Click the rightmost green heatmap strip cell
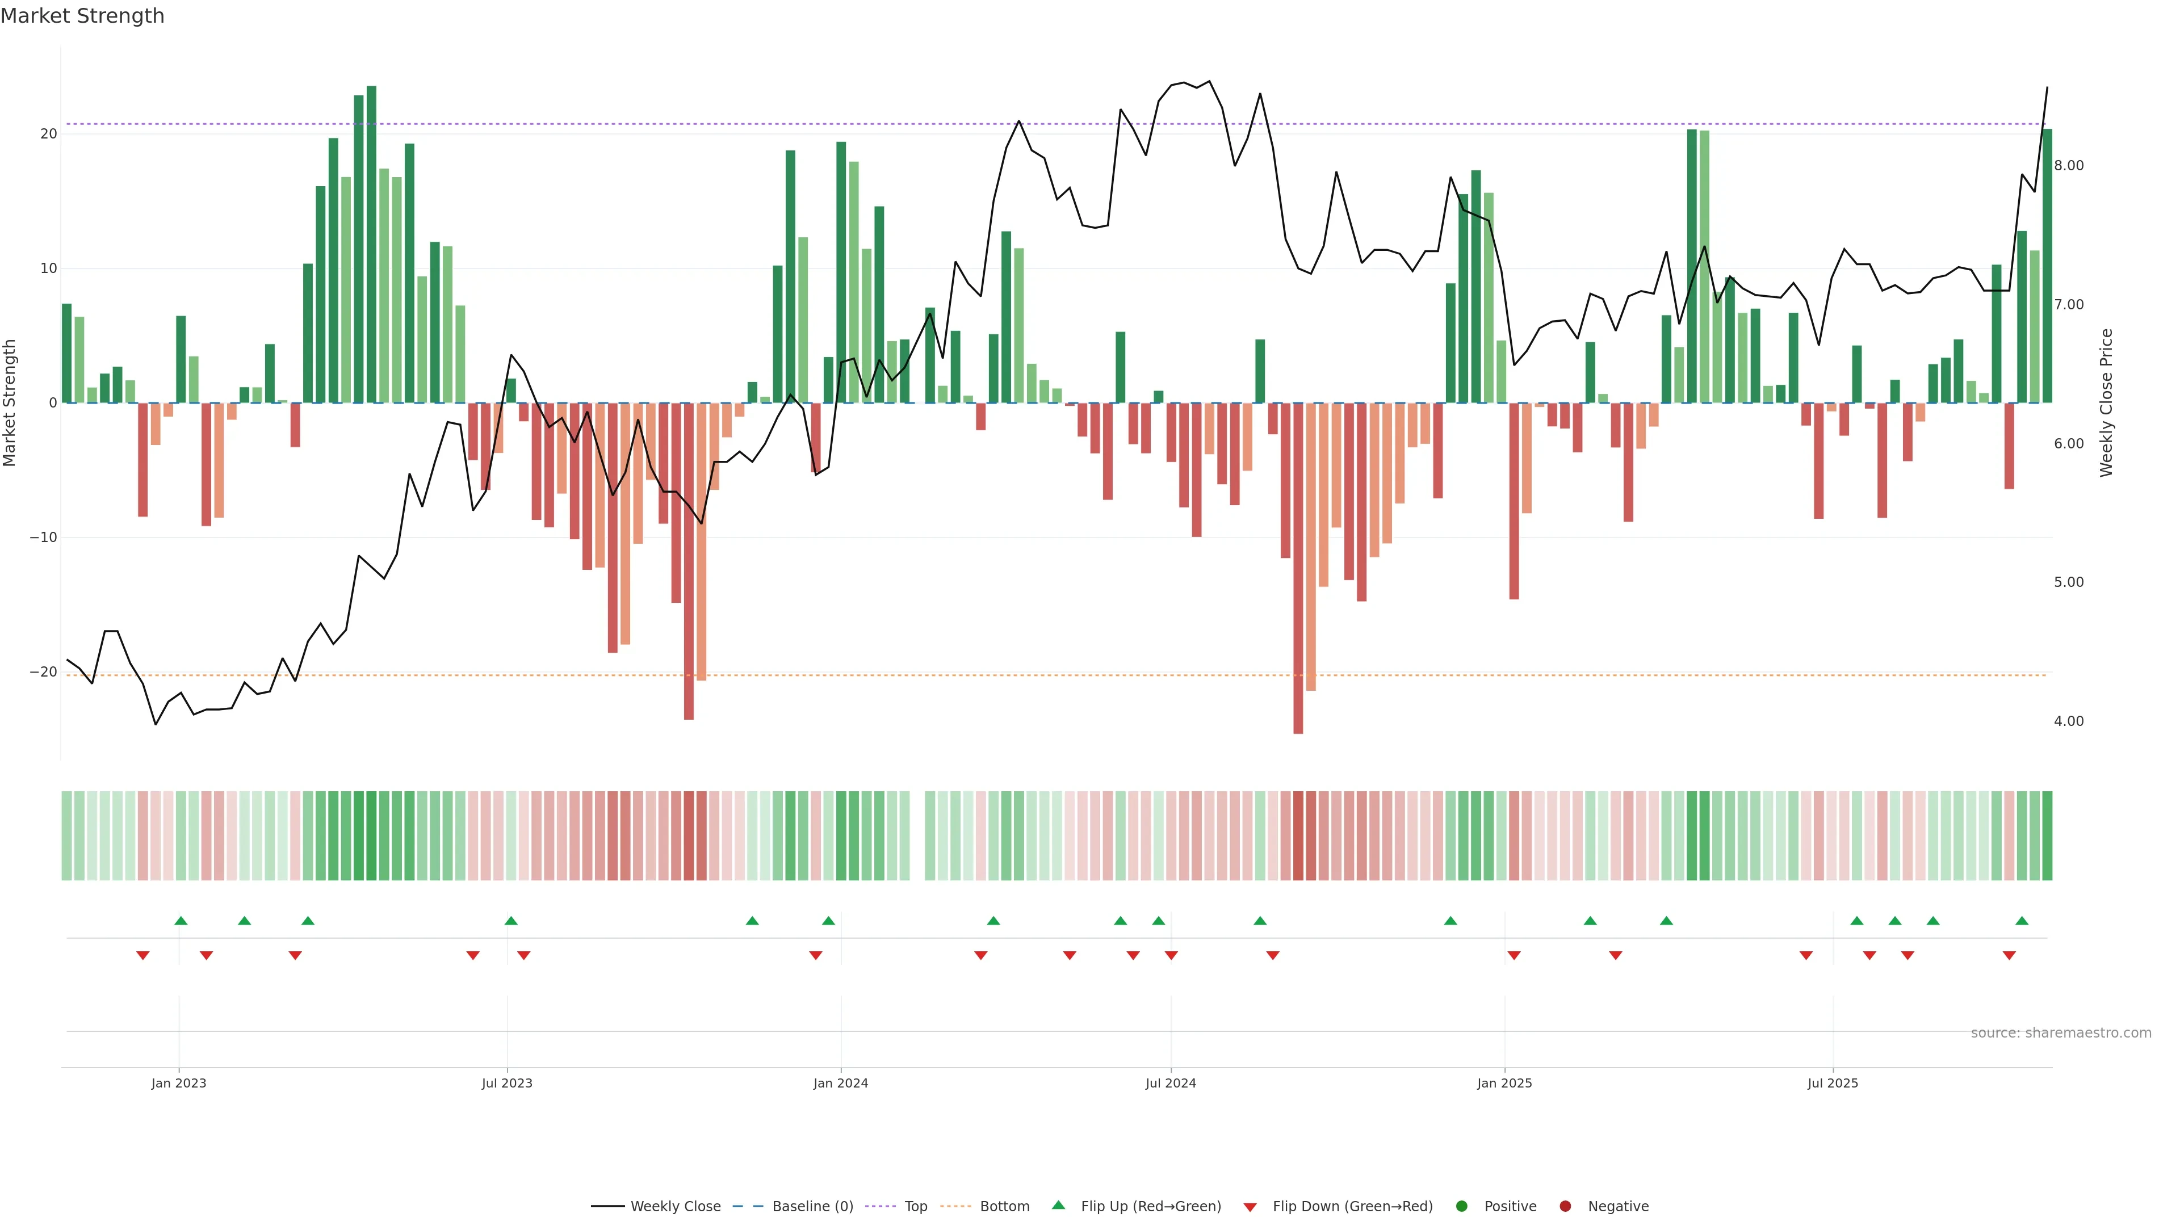The image size is (2180, 1226). coord(2047,835)
